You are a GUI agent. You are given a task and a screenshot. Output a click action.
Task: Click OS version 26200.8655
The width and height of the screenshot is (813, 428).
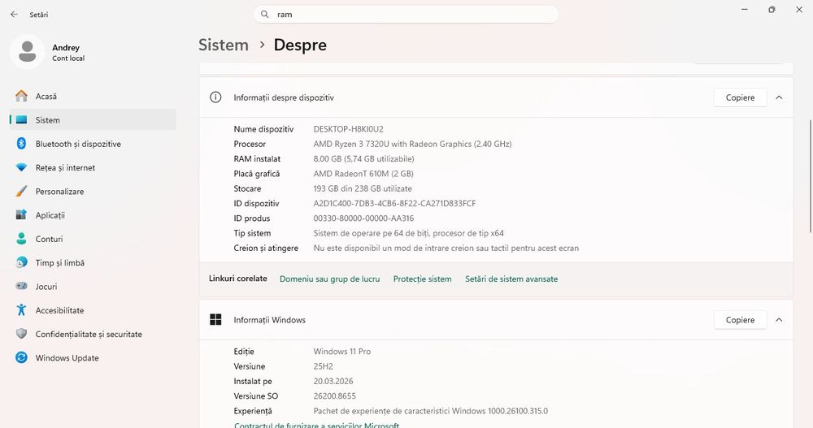pyautogui.click(x=334, y=396)
